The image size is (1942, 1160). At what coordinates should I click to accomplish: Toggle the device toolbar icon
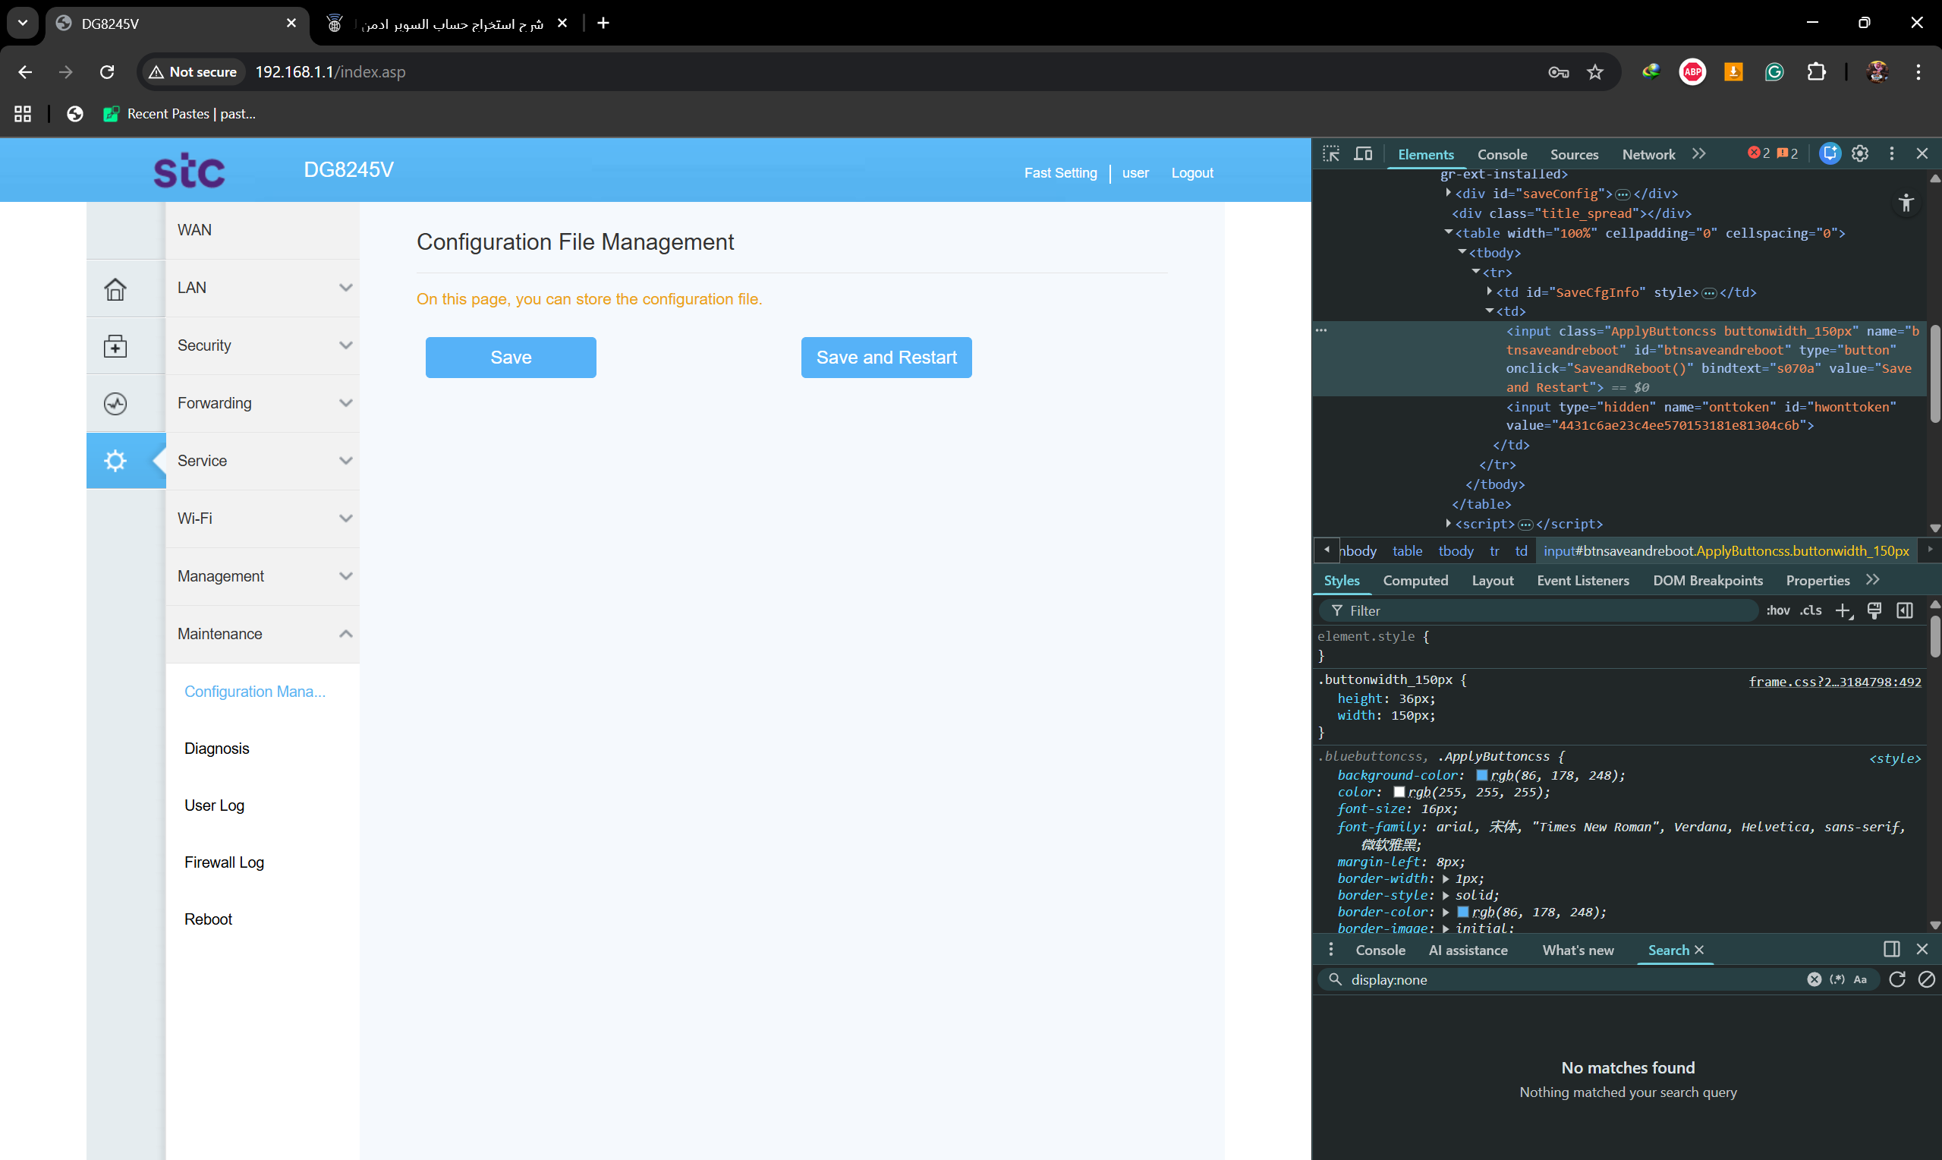point(1363,154)
